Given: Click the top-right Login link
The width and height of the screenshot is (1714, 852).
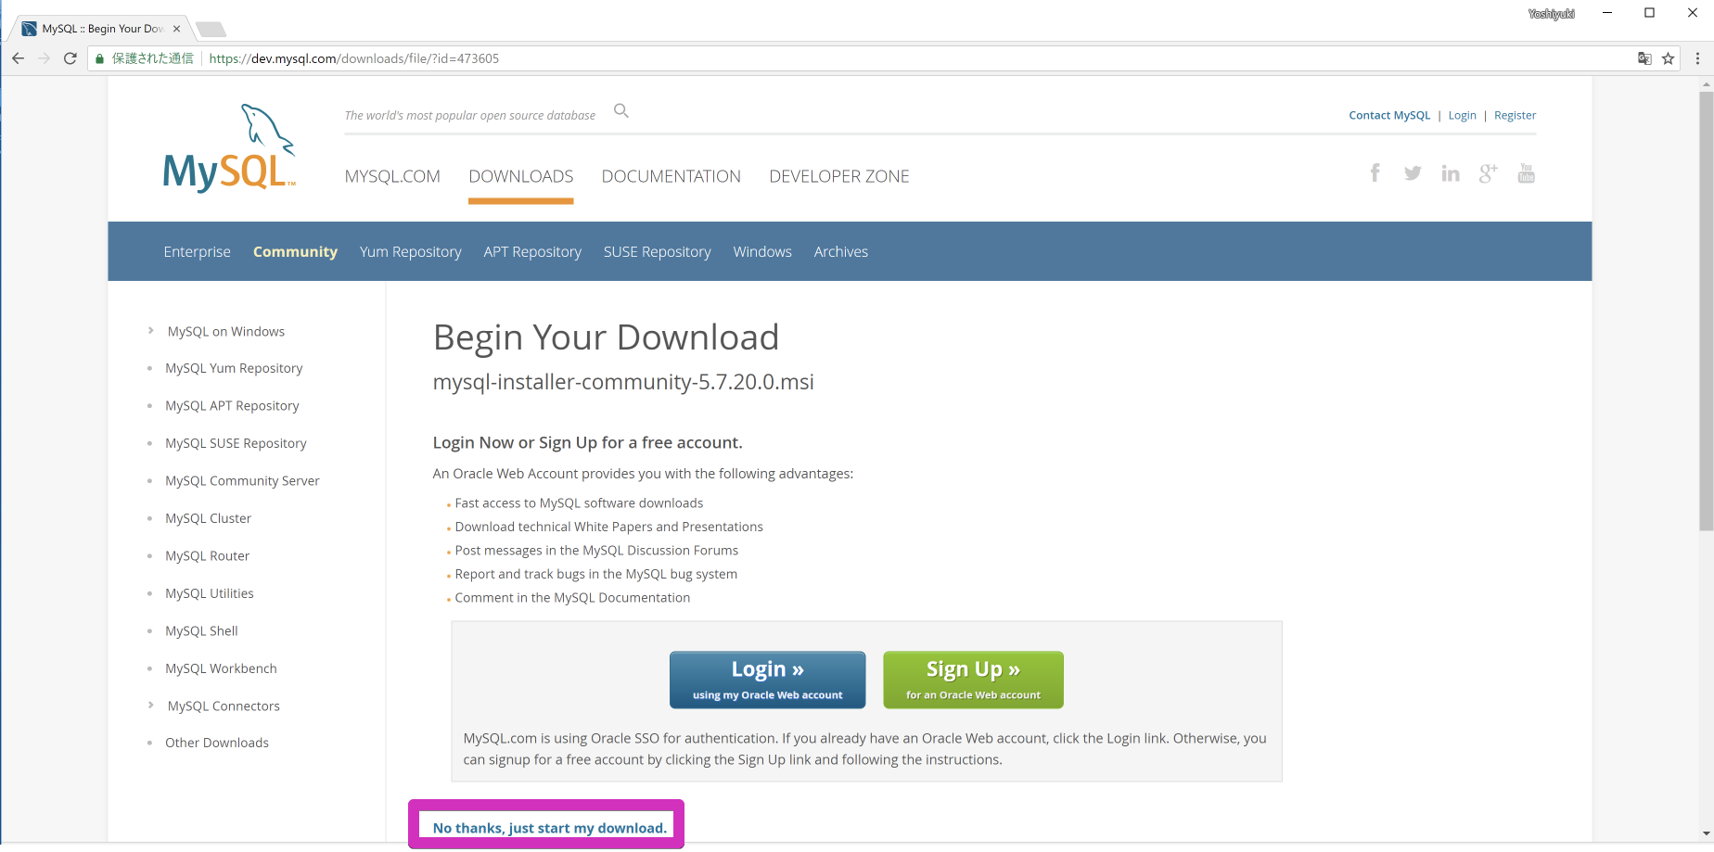Looking at the screenshot, I should coord(1463,115).
